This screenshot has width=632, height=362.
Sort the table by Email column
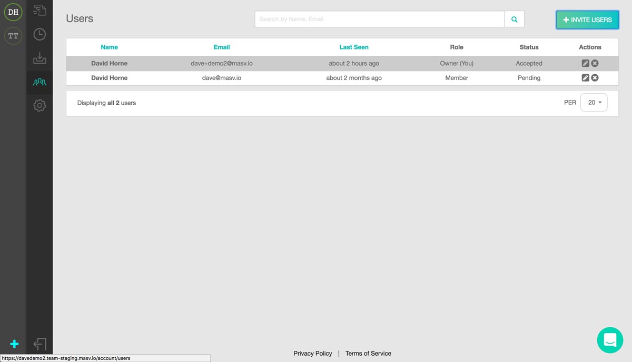(222, 47)
